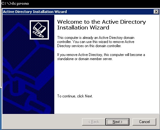Click the 'Welcome to the Active Directory' heading
This screenshot has height=130, width=160.
coord(102,25)
